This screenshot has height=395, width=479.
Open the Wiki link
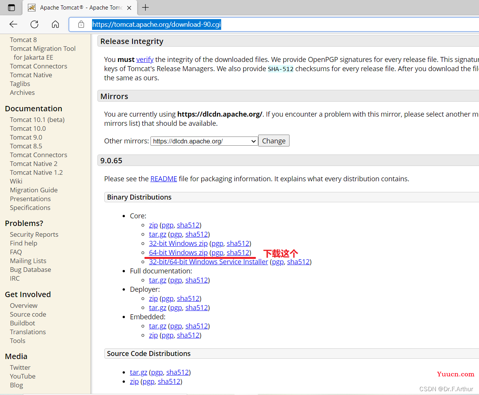pos(16,181)
